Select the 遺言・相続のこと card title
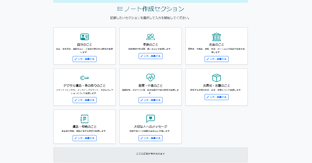The height and width of the screenshot is (163, 312). [85, 127]
